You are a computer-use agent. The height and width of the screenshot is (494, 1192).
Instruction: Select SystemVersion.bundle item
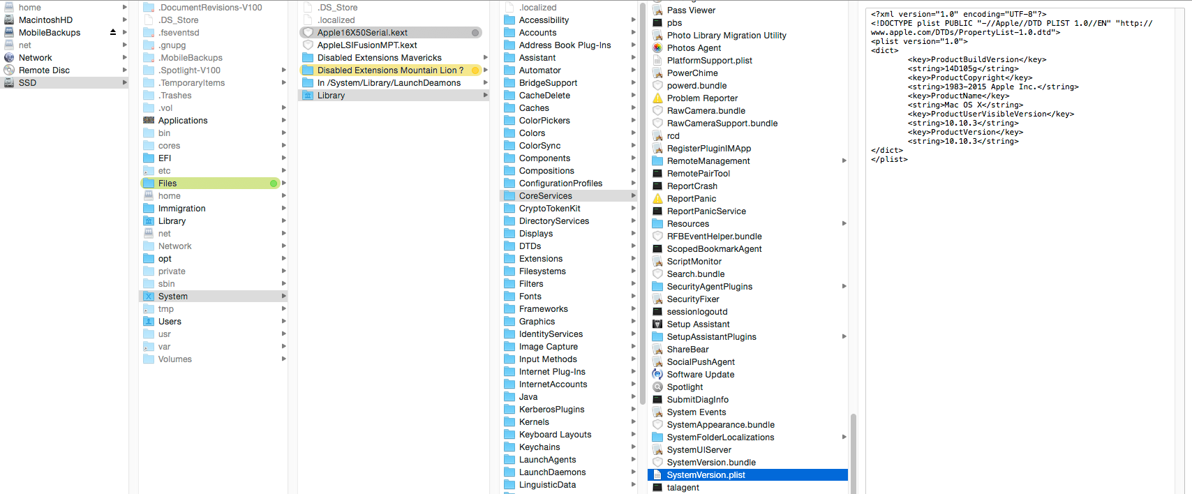coord(748,463)
